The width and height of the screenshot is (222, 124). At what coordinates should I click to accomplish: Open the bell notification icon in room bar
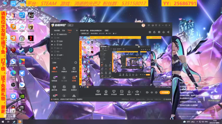tap(163, 32)
